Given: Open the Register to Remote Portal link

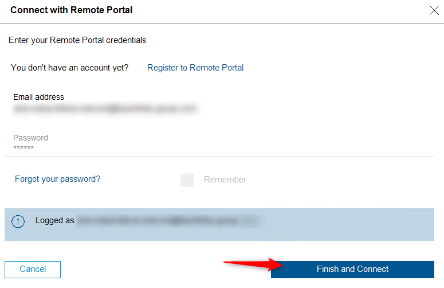Looking at the screenshot, I should click(x=195, y=68).
